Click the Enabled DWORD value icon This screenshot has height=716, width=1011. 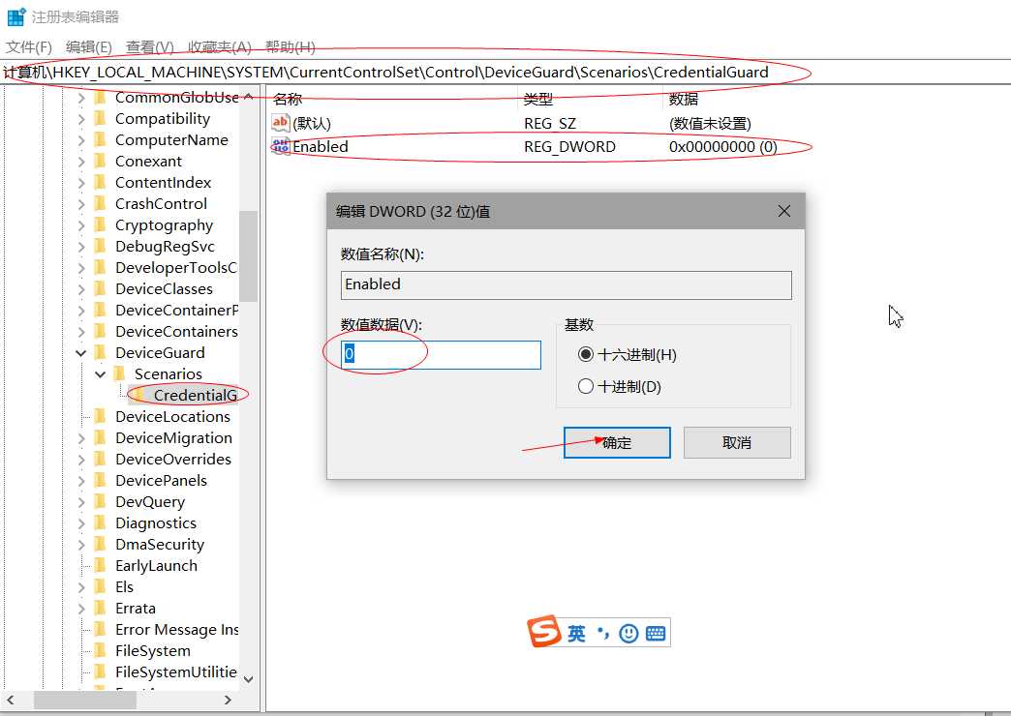[x=281, y=147]
